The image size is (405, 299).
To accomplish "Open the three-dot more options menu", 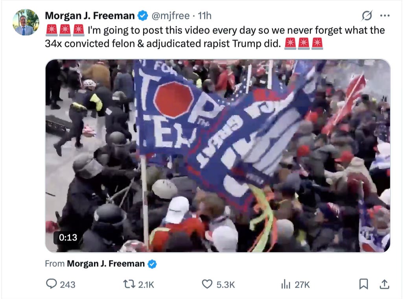I will click(385, 16).
